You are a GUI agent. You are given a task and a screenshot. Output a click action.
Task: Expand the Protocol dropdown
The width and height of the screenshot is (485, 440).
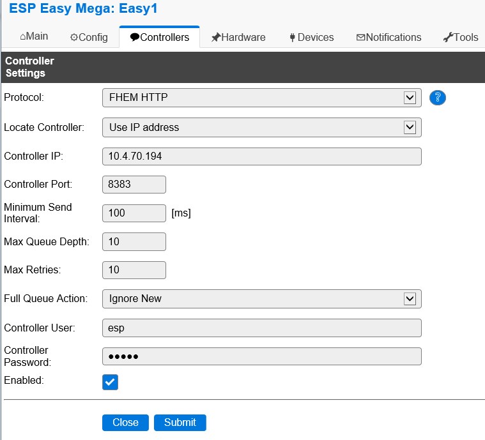[261, 98]
